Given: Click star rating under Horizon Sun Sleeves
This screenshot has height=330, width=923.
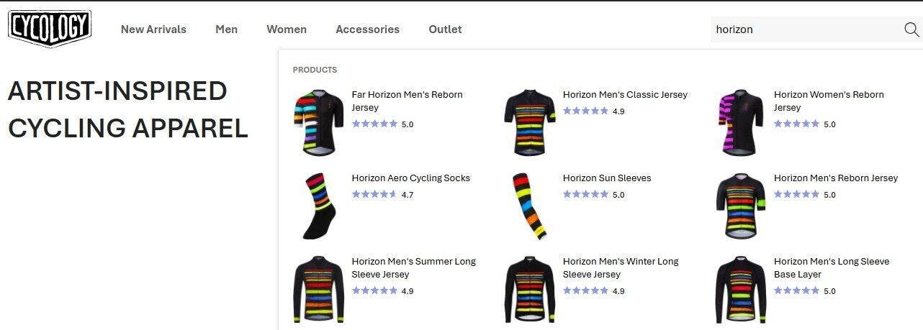Looking at the screenshot, I should tap(585, 194).
